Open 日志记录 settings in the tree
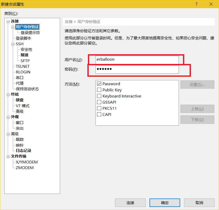The image size is (219, 210). [x=24, y=151]
